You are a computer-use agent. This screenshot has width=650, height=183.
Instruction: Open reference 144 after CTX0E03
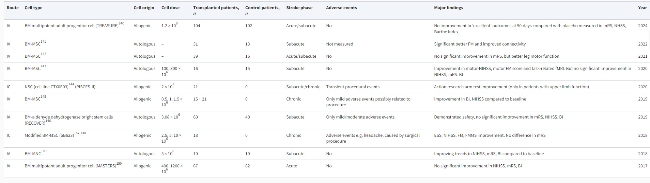point(71,84)
